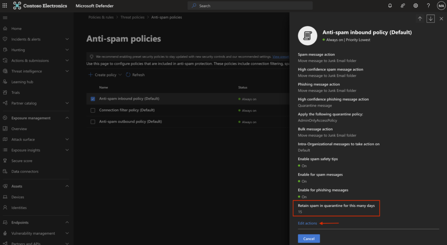The image size is (447, 245).
Task: Open the help question mark icon
Action: 428,6
